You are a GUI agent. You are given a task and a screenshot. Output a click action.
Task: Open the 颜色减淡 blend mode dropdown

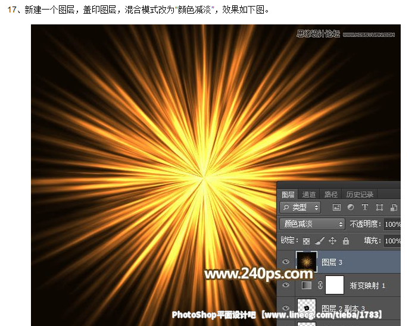(313, 224)
